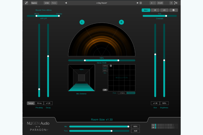Screen dimensions: 203x135
Task: Click the 10 ms pre-delay field
Action: click(39, 103)
